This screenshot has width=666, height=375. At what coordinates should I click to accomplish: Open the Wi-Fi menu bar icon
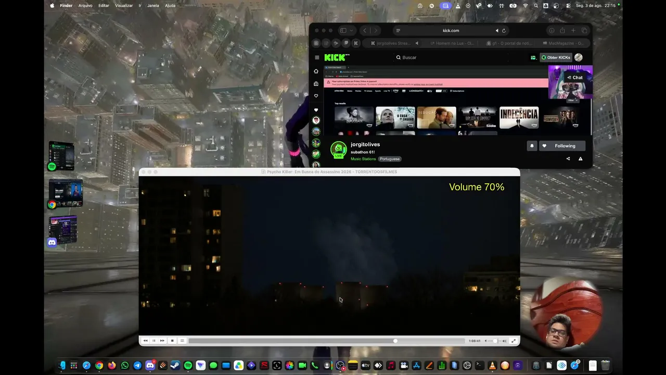tap(526, 6)
